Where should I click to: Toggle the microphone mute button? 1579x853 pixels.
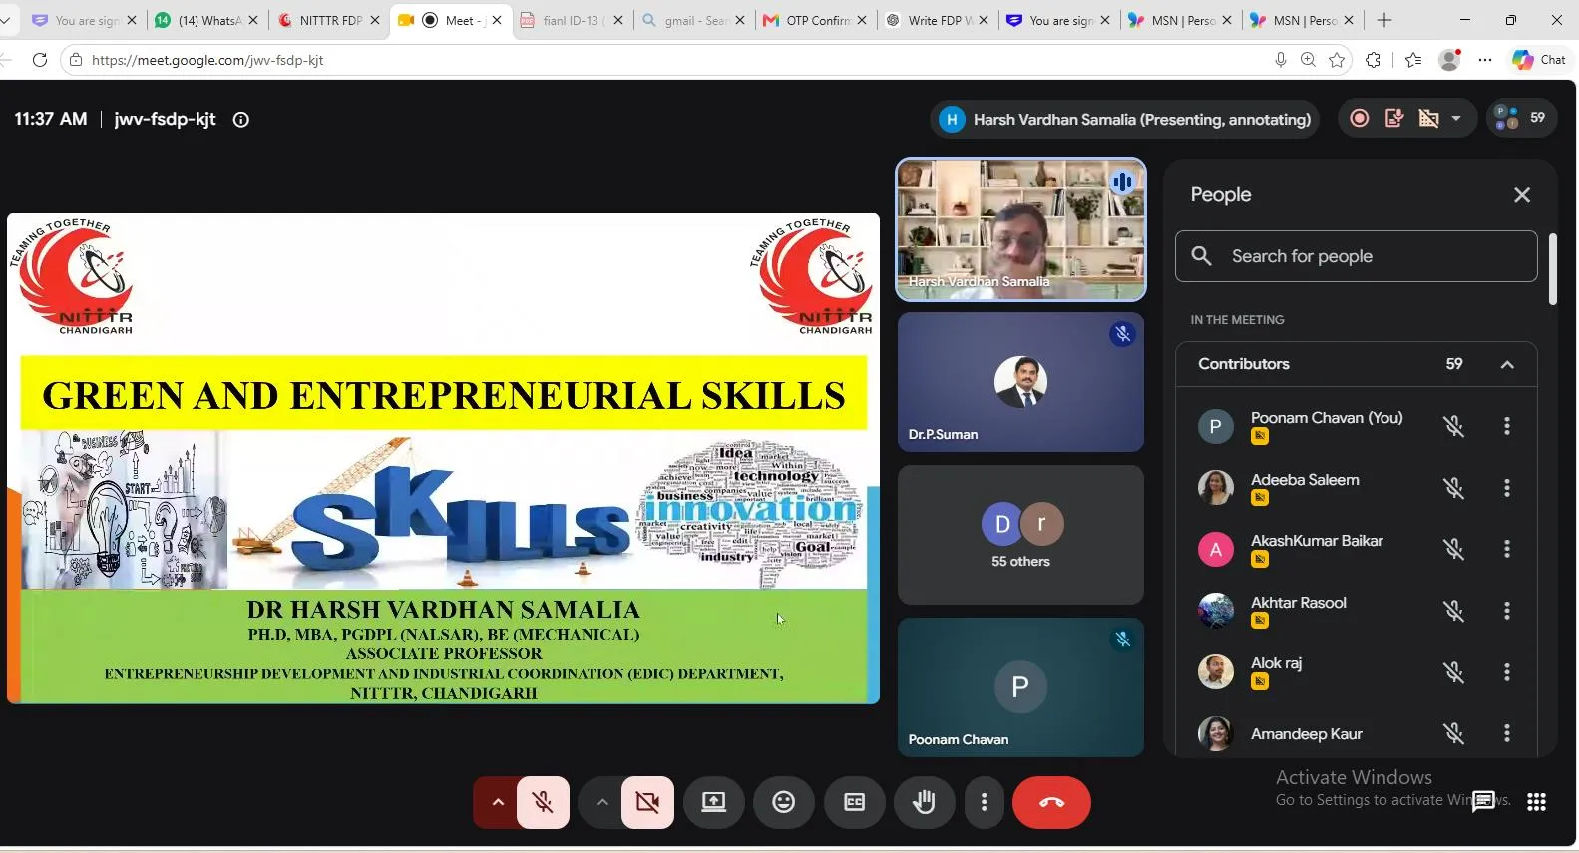tap(543, 802)
